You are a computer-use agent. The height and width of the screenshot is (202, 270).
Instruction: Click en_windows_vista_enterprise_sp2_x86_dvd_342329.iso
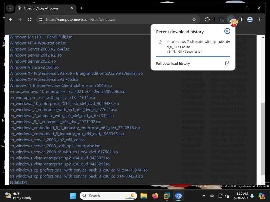pyautogui.click(x=59, y=164)
